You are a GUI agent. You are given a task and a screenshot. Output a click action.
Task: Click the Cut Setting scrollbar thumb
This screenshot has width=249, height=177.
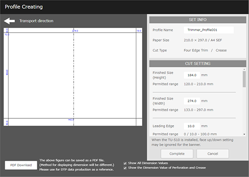click(244, 79)
